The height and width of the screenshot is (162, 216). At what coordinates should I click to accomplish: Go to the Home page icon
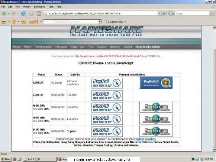[39, 13]
